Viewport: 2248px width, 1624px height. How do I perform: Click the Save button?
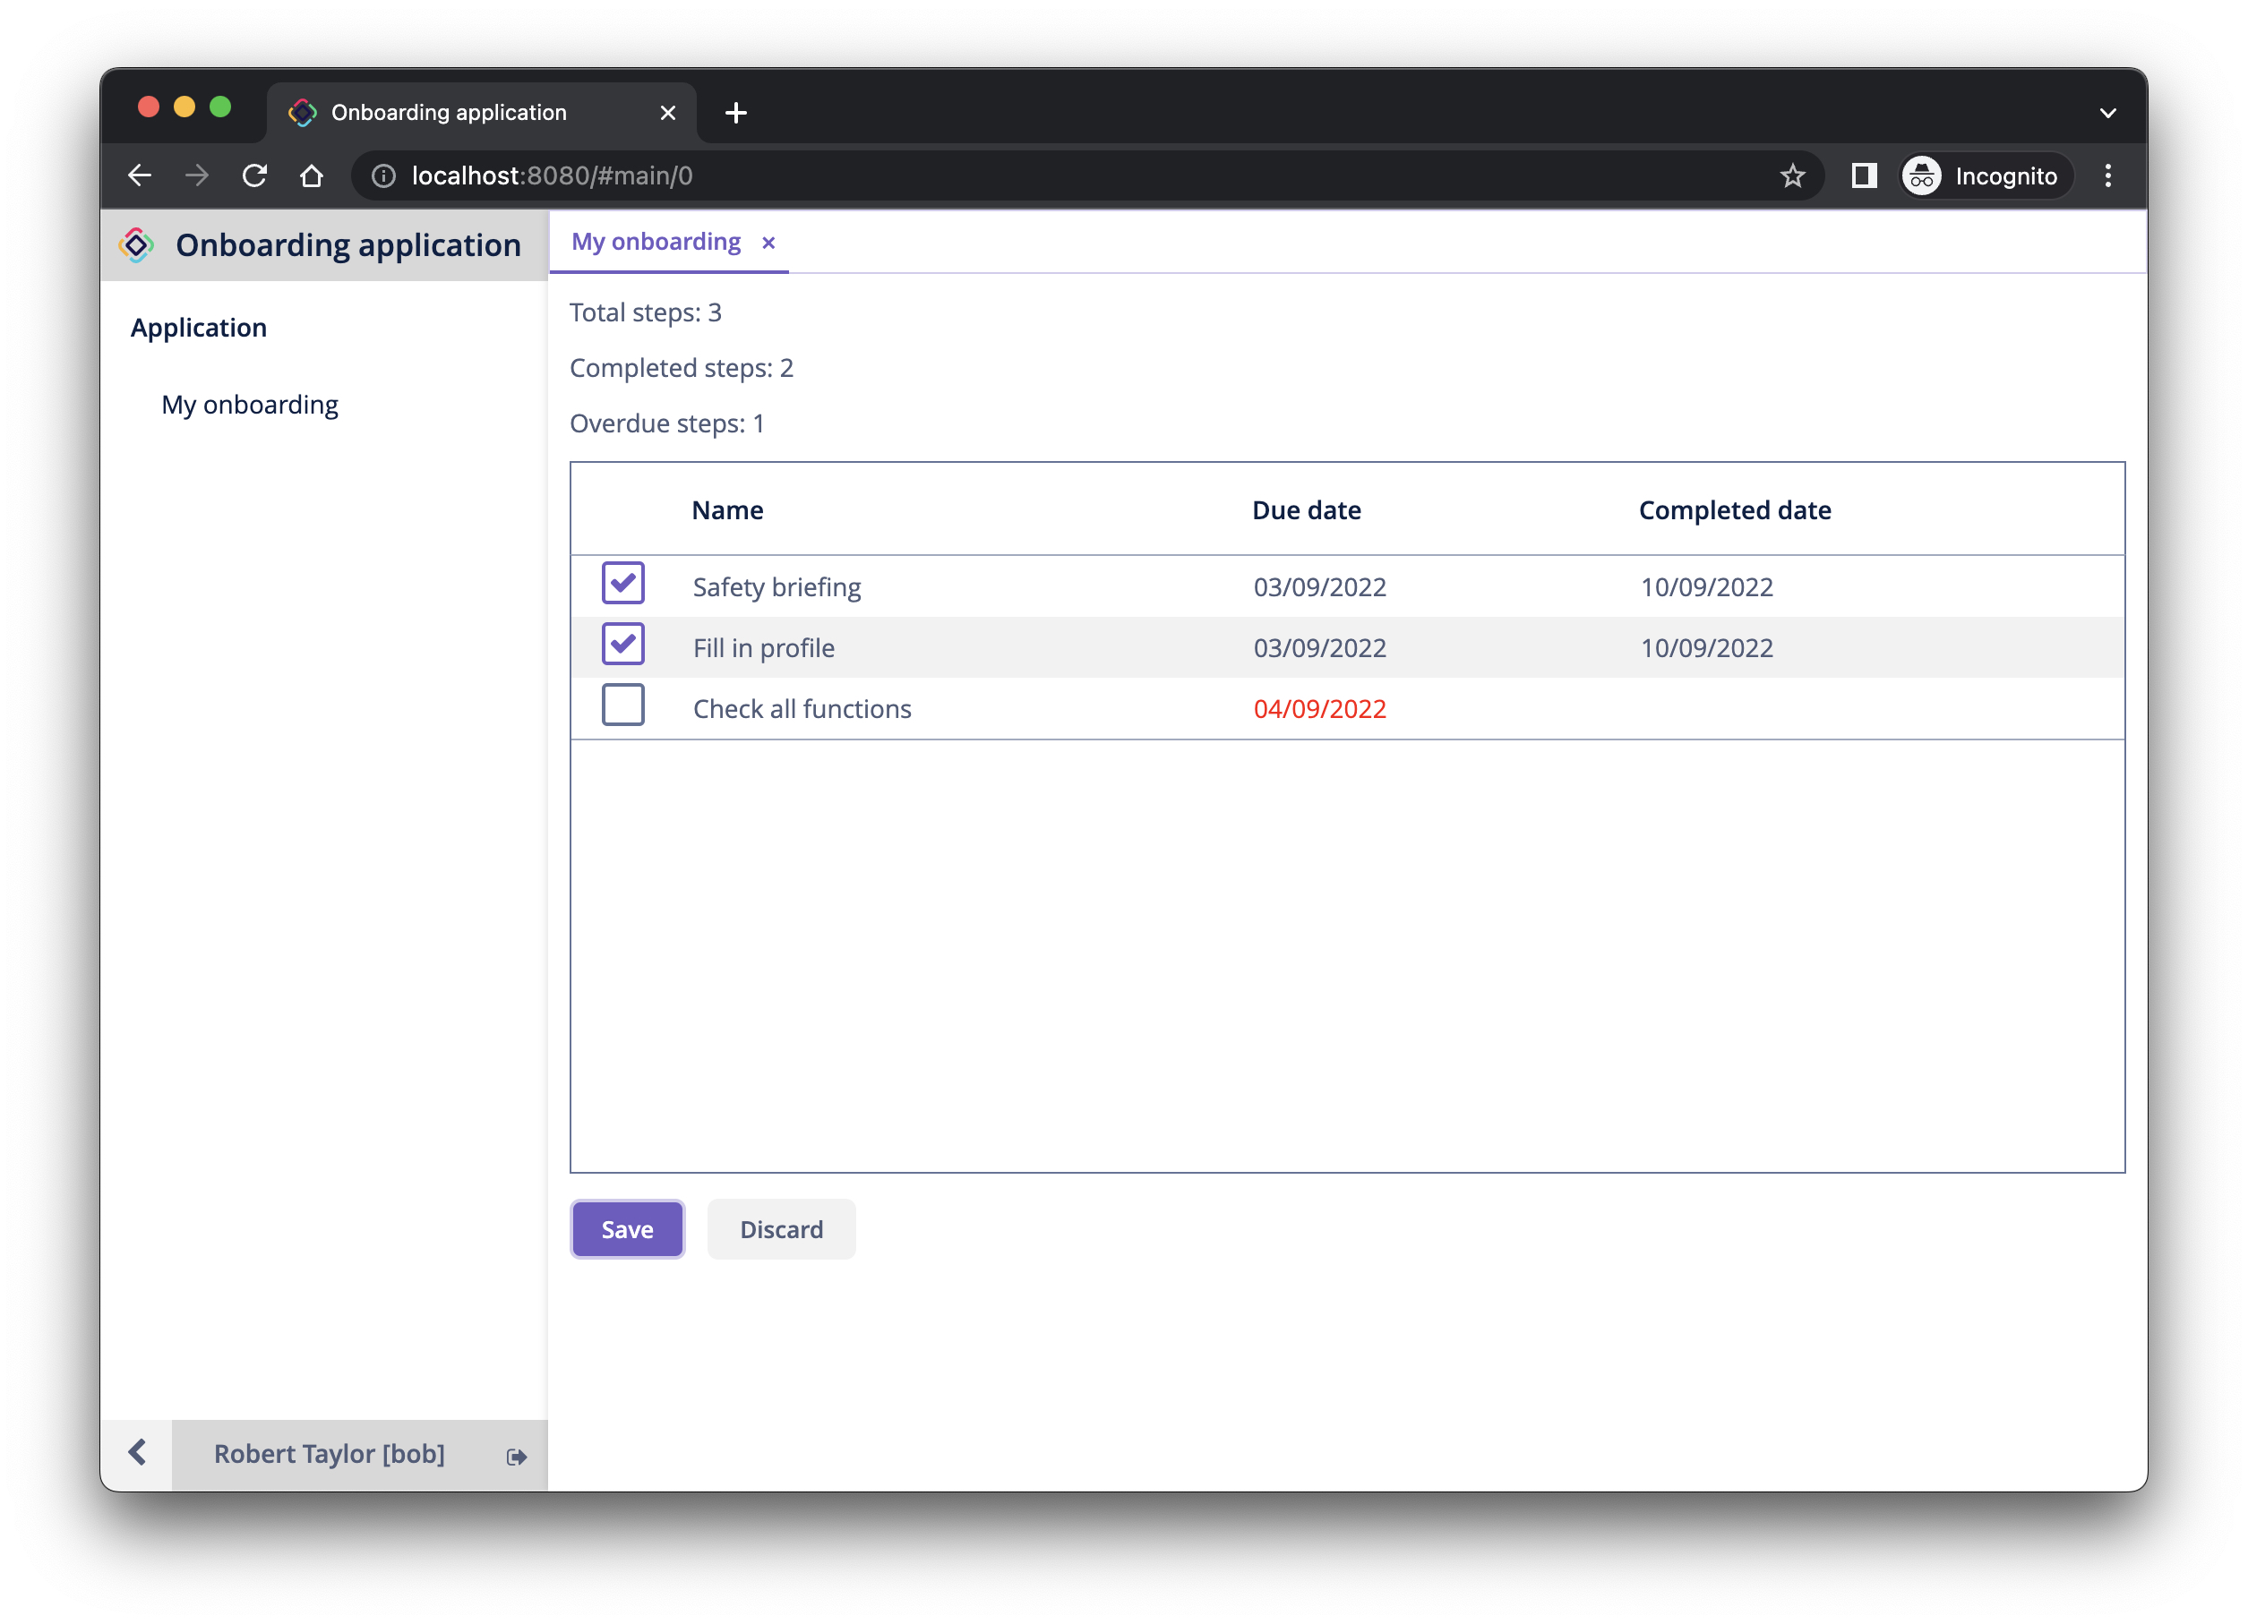coord(628,1228)
